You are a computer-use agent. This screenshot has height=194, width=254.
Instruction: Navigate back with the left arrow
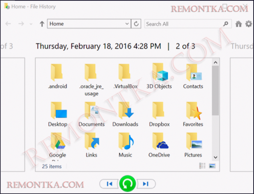click(x=8, y=24)
